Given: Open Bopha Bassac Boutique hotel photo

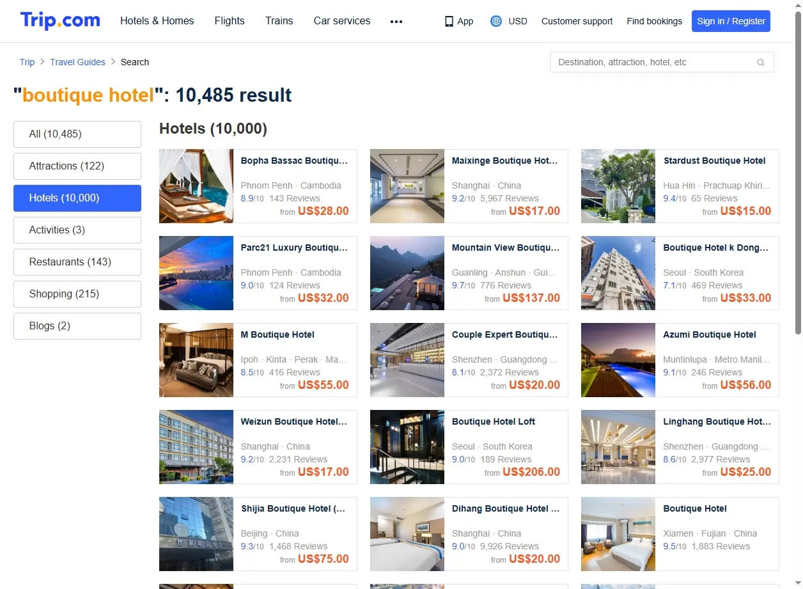Looking at the screenshot, I should click(196, 186).
